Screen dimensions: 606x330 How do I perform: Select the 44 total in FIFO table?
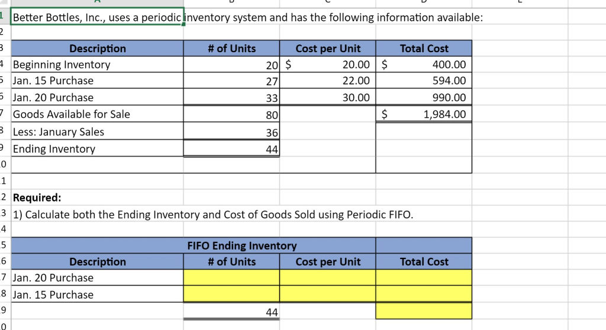click(x=231, y=311)
